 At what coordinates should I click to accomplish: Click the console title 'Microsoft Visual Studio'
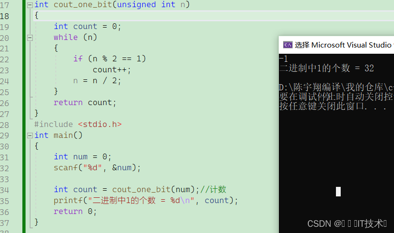[351, 45]
